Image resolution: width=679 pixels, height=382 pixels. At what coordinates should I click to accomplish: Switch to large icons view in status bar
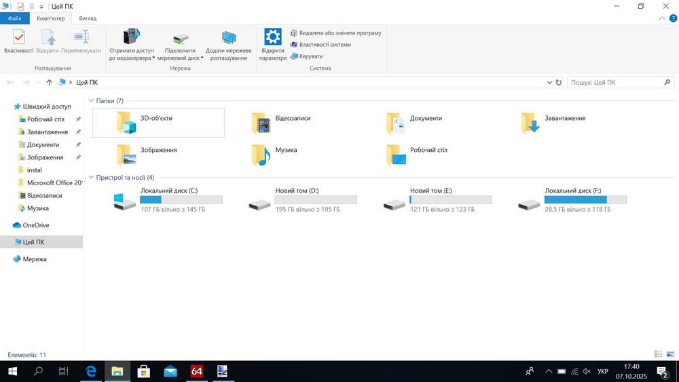pyautogui.click(x=670, y=354)
